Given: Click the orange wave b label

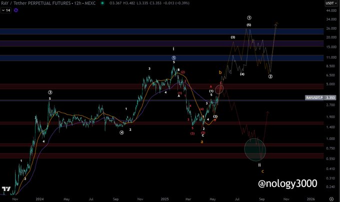Looking at the screenshot, I should (220, 72).
